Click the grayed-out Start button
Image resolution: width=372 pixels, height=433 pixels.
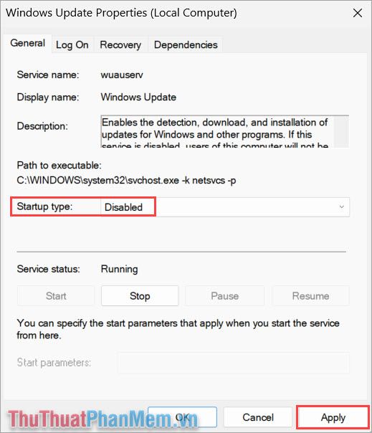point(56,296)
